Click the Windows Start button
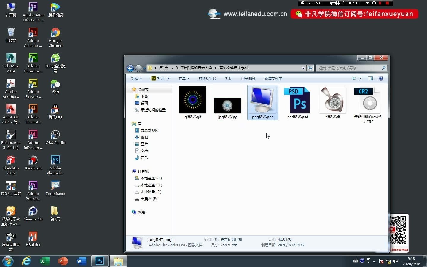 tap(8, 261)
